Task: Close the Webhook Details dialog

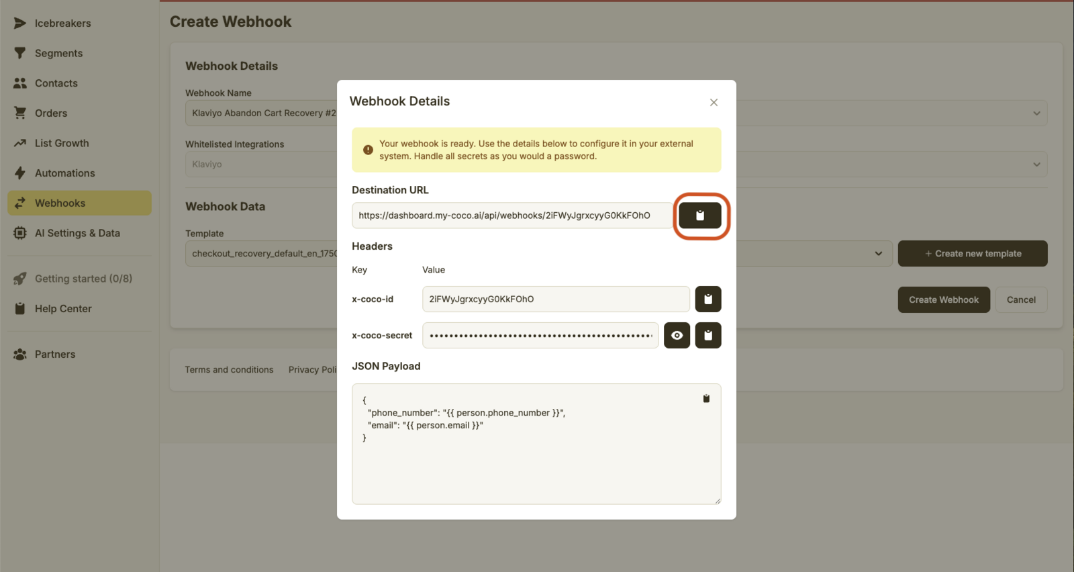Action: coord(714,103)
